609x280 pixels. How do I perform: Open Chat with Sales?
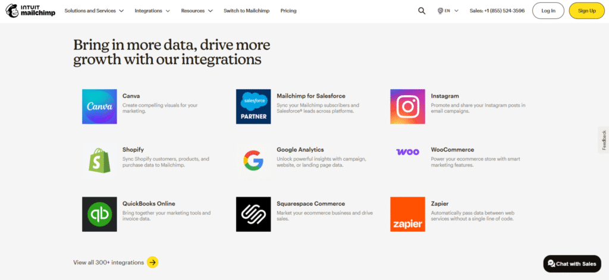572,264
